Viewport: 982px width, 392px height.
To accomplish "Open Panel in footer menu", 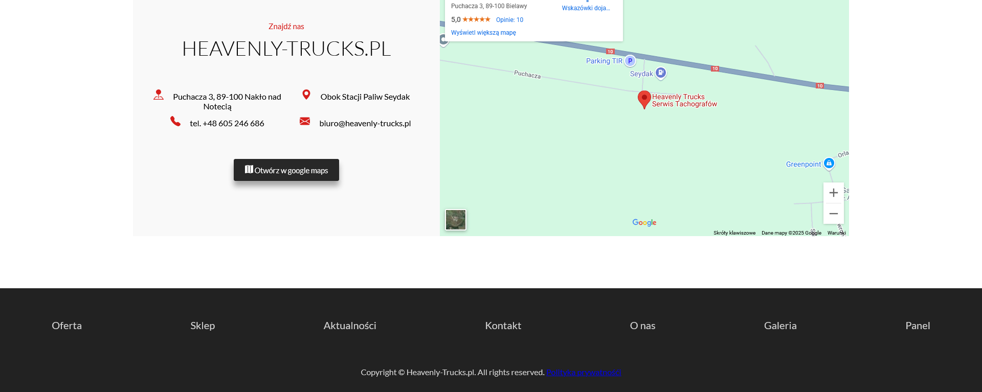I will click(918, 326).
